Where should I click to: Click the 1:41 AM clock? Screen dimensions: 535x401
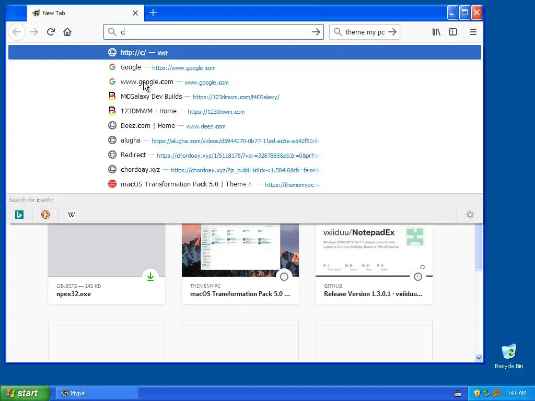[516, 393]
